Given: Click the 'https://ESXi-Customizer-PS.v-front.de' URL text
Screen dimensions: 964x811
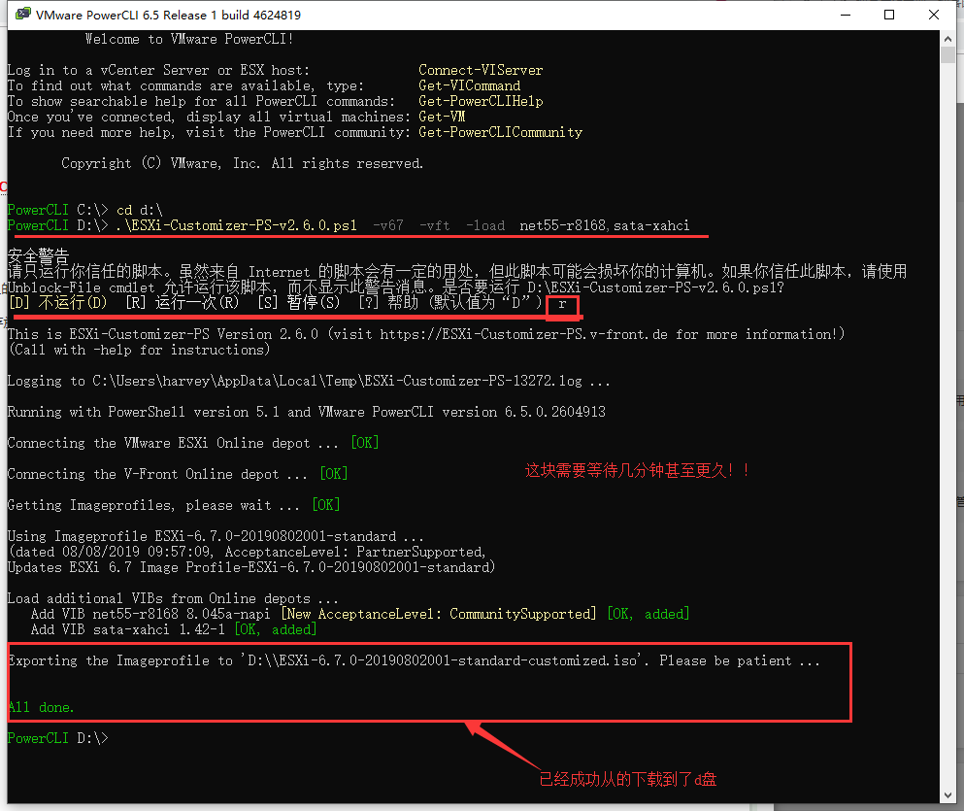Looking at the screenshot, I should pos(523,334).
